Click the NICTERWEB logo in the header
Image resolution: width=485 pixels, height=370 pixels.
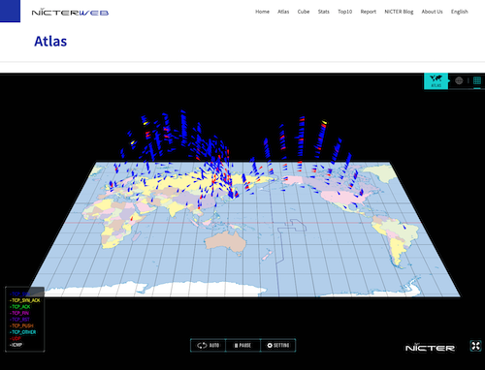click(x=70, y=13)
